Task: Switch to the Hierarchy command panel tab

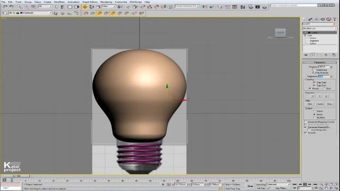Action: [317, 19]
